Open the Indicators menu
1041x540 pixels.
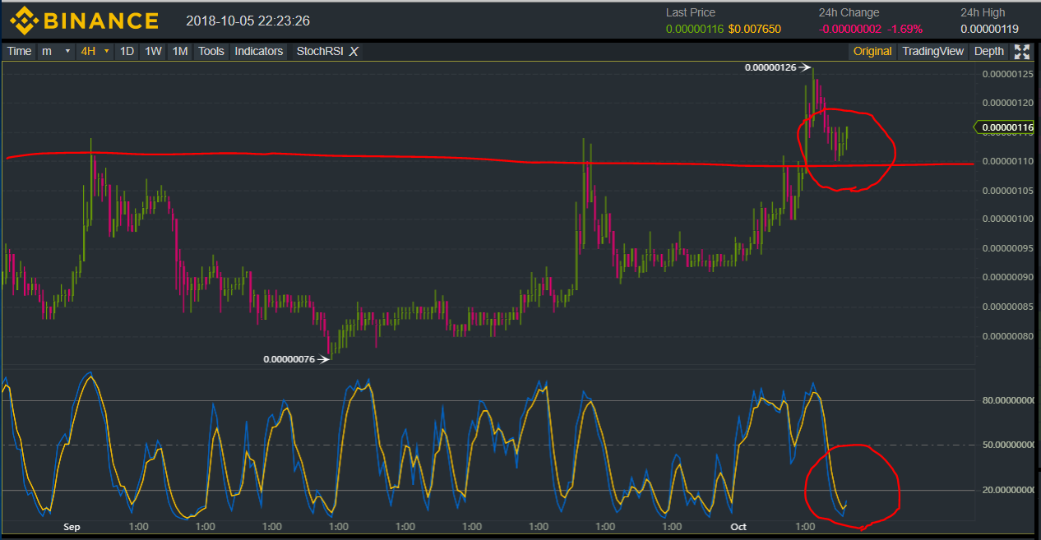[259, 51]
